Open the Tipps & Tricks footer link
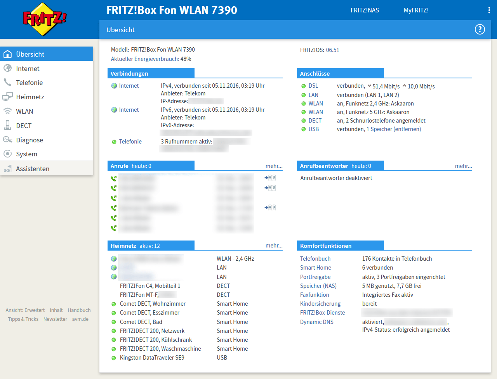The image size is (497, 379). (23, 319)
